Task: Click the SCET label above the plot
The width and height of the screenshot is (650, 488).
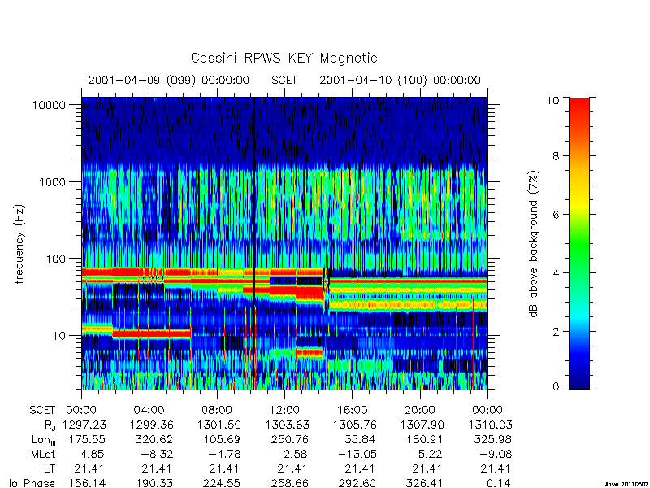Action: click(284, 80)
